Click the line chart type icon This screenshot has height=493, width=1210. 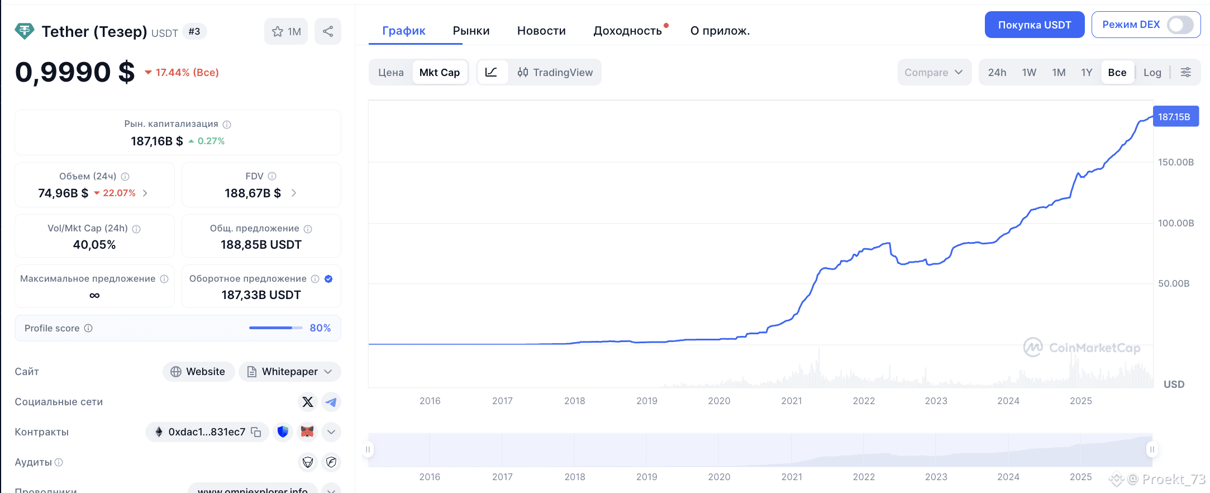click(x=491, y=72)
